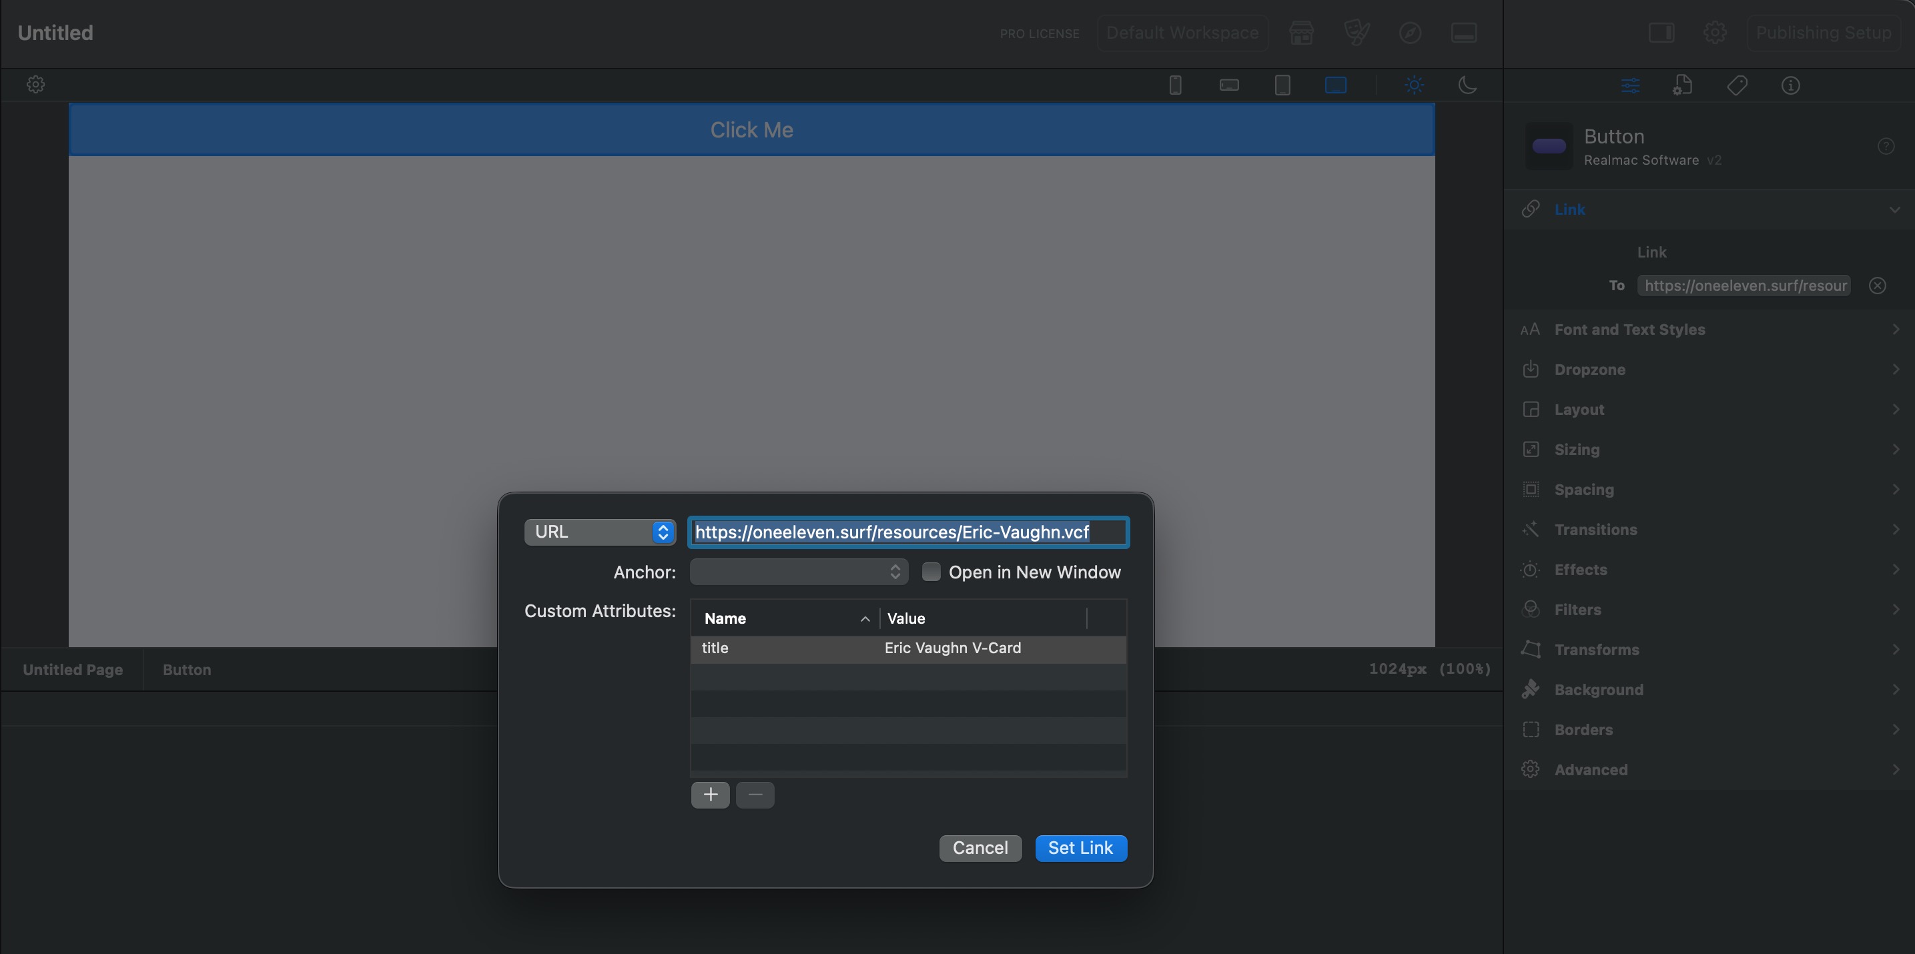Open the compass preview icon
This screenshot has height=954, width=1915.
(x=1411, y=33)
